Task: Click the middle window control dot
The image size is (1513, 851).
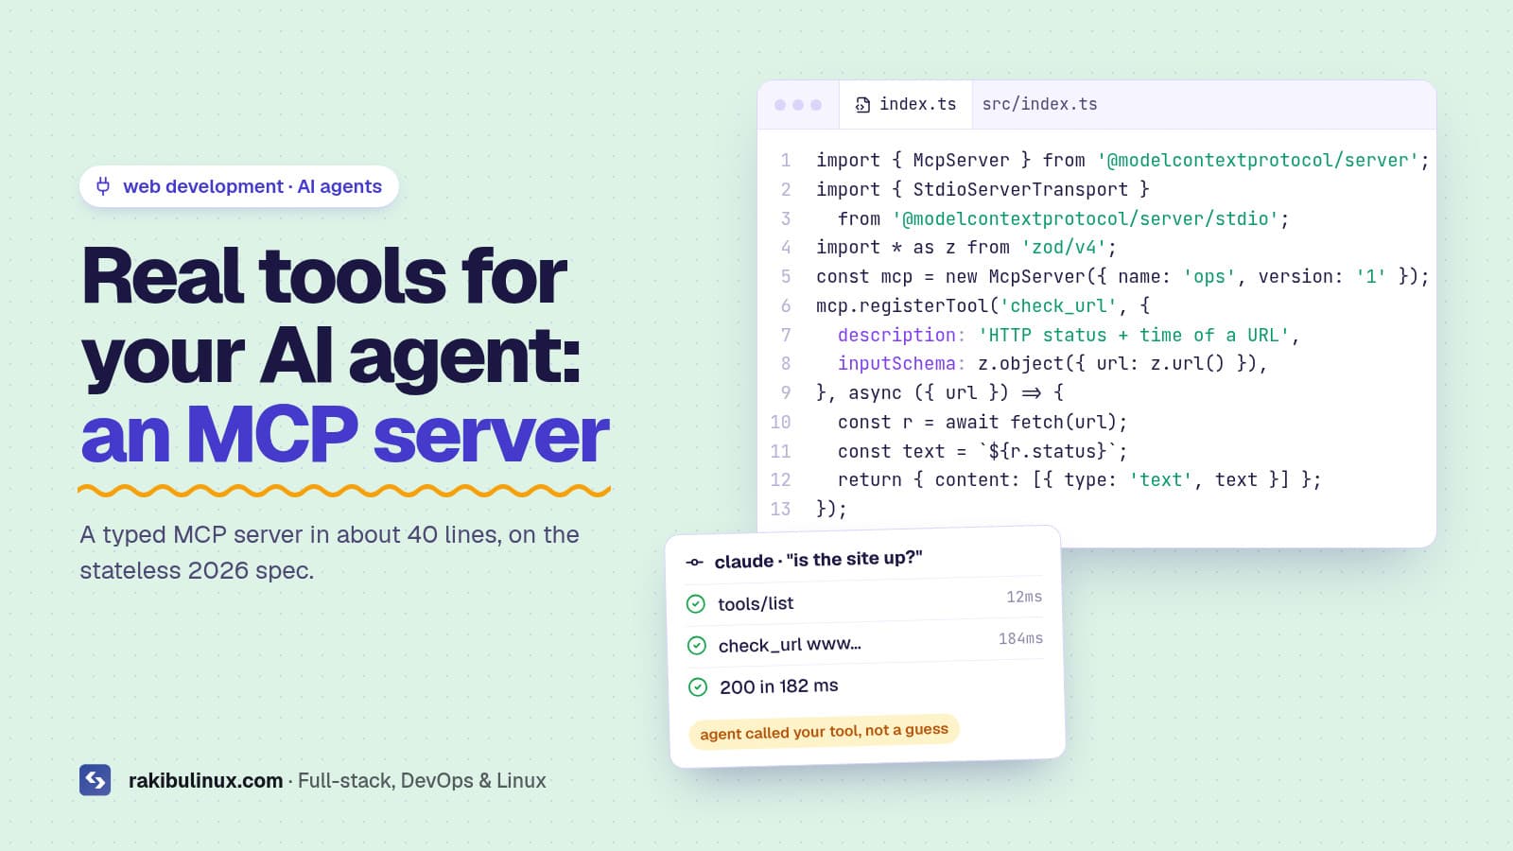Action: pos(798,105)
